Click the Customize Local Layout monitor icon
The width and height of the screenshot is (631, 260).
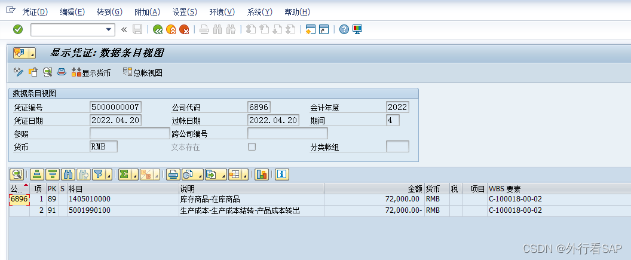(357, 29)
